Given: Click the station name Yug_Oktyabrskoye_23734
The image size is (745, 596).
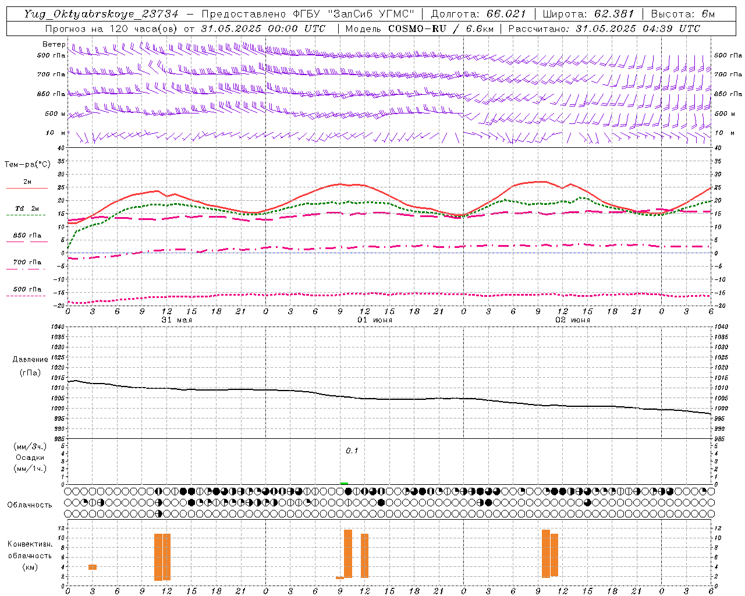Looking at the screenshot, I should (x=101, y=14).
